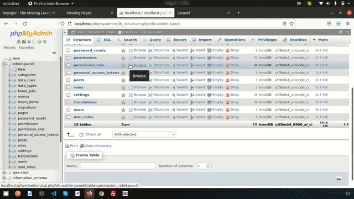354x199 pixels.
Task: Click the Insert icon for roles row
Action: coord(192,87)
